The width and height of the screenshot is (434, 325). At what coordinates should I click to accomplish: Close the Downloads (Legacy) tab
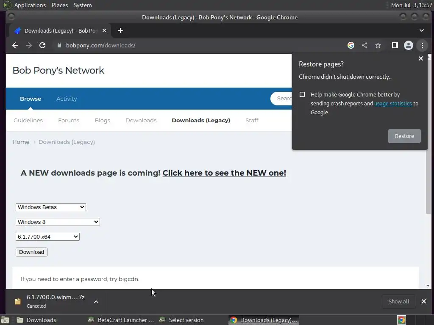tap(104, 30)
